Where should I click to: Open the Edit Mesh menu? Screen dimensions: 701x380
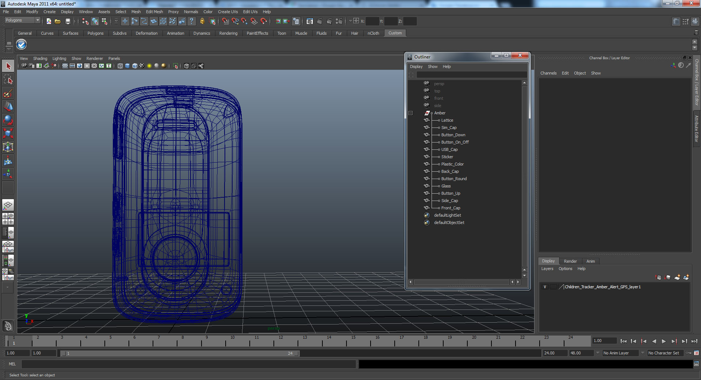pos(154,12)
